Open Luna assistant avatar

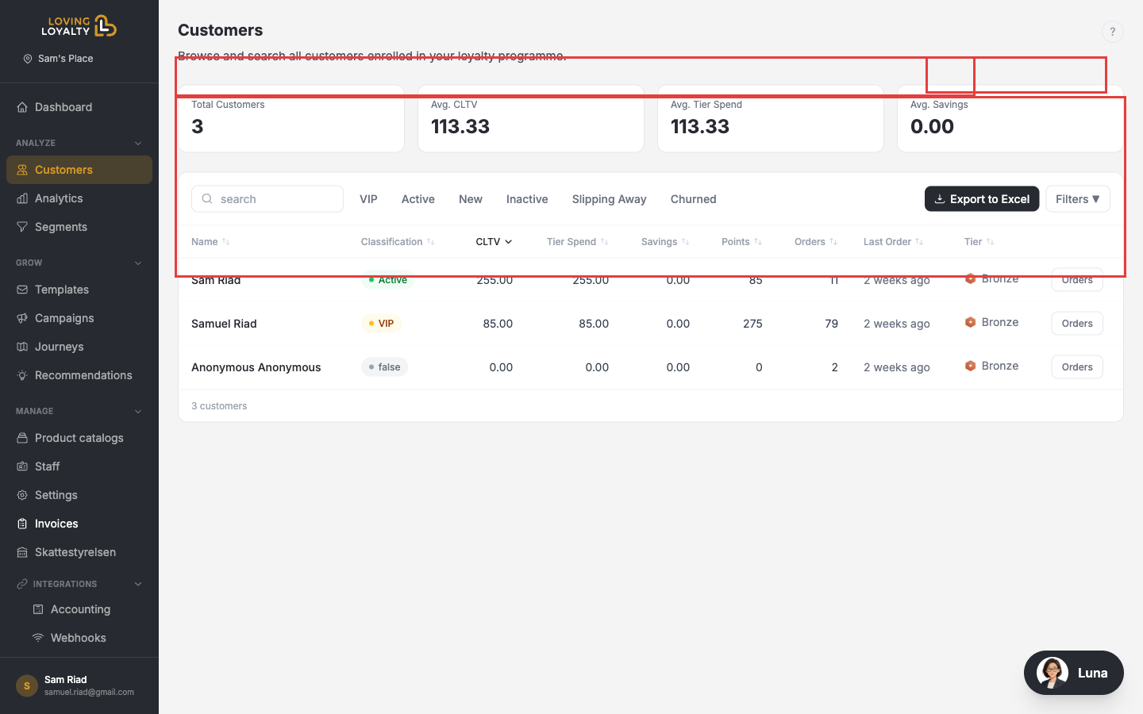[1053, 673]
